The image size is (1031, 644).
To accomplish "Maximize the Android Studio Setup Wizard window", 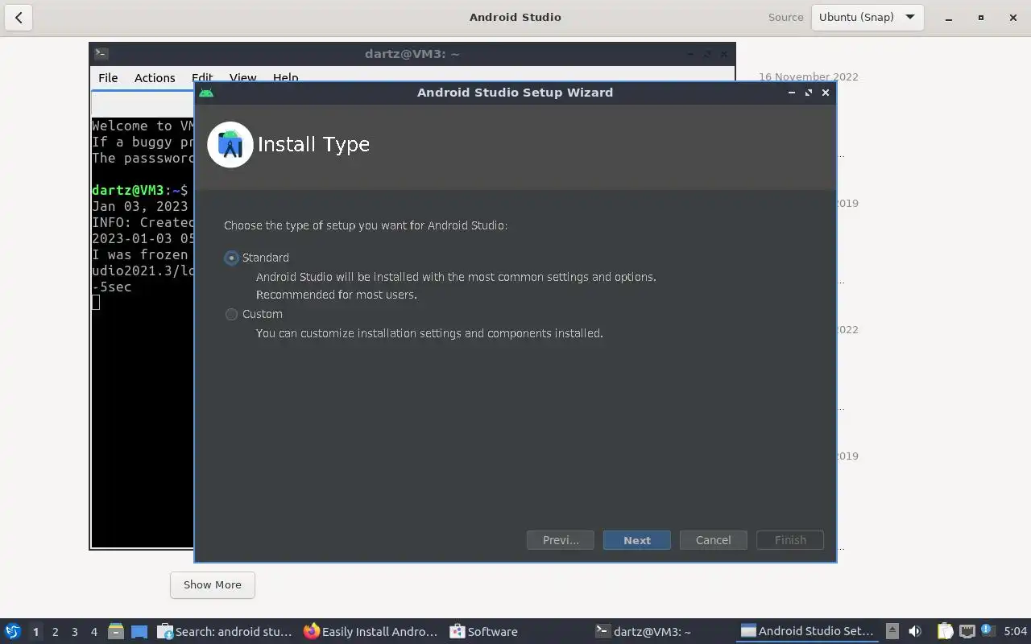I will tap(809, 93).
